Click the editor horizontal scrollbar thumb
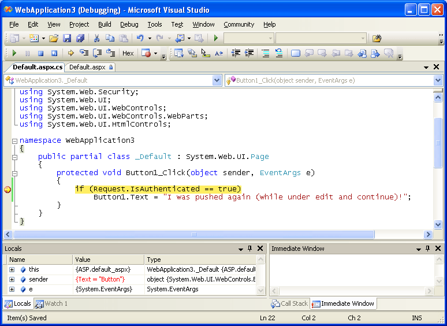The image size is (447, 326). point(194,235)
